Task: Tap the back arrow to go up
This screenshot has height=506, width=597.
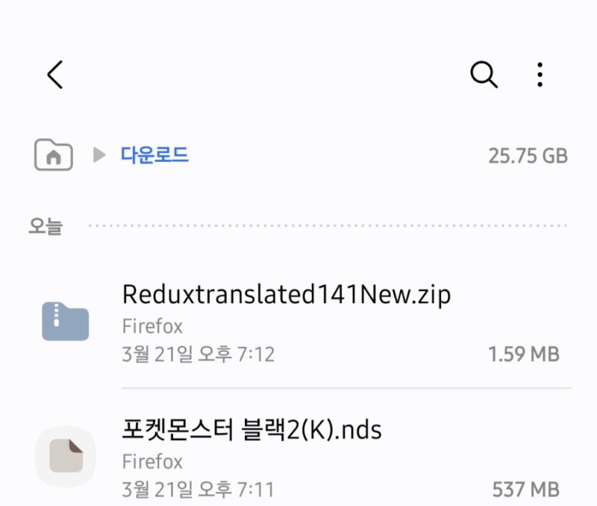Action: click(54, 75)
